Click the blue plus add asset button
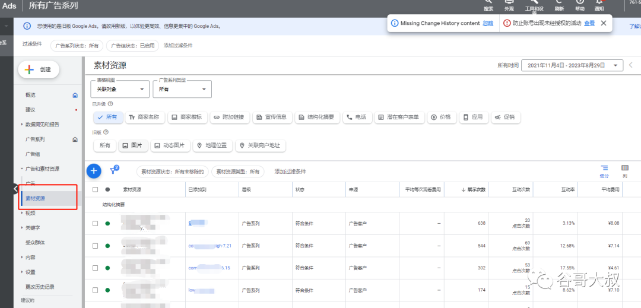 click(x=94, y=171)
